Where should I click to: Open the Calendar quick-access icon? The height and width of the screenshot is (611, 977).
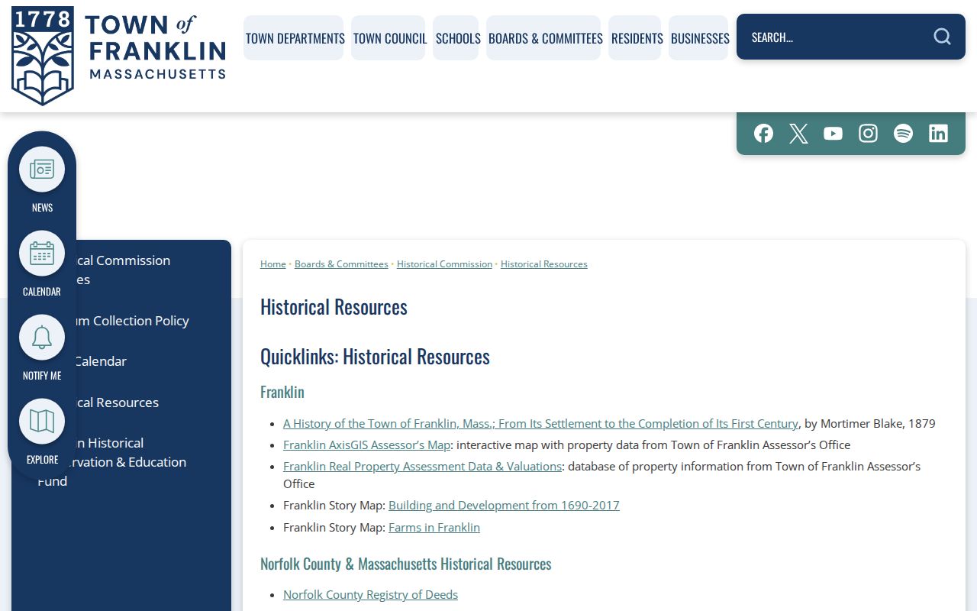(42, 254)
